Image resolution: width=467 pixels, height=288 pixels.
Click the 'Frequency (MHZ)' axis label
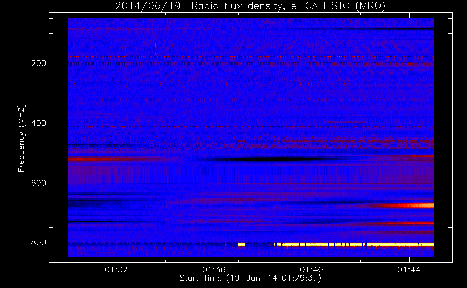(22, 138)
